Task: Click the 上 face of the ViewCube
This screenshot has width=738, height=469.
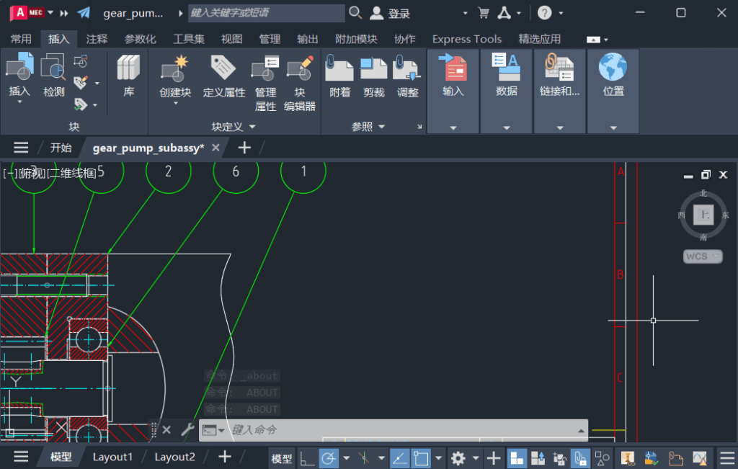Action: [703, 215]
